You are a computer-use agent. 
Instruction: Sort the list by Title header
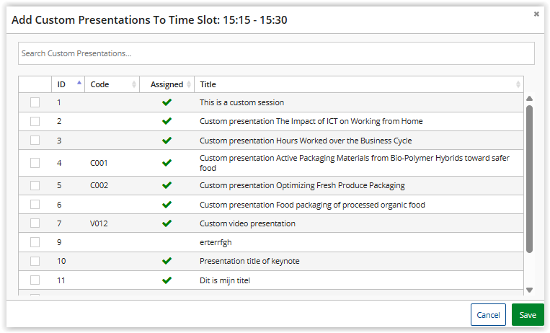(208, 84)
